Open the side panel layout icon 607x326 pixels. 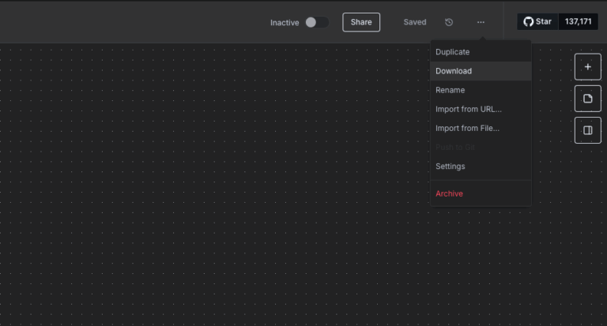(587, 130)
